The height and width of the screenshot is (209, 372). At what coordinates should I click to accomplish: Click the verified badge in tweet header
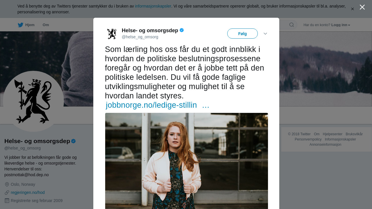tap(182, 30)
